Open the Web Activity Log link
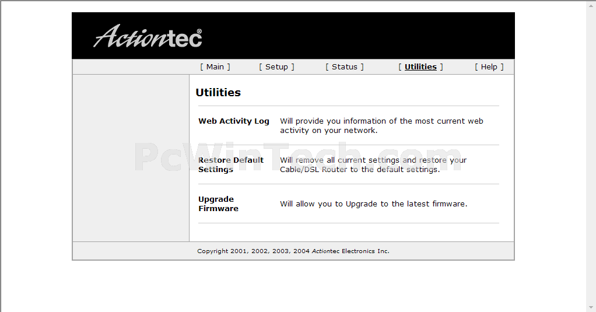The height and width of the screenshot is (312, 596). pyautogui.click(x=234, y=121)
